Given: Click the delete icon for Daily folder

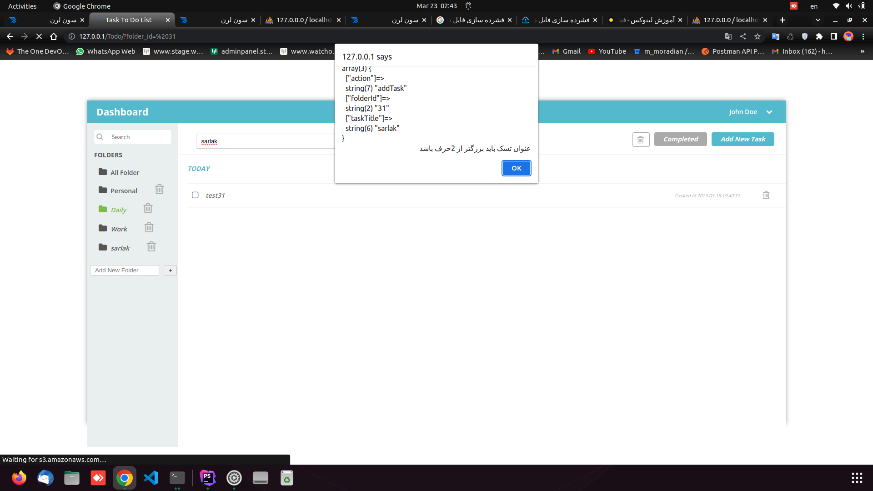Looking at the screenshot, I should (148, 208).
